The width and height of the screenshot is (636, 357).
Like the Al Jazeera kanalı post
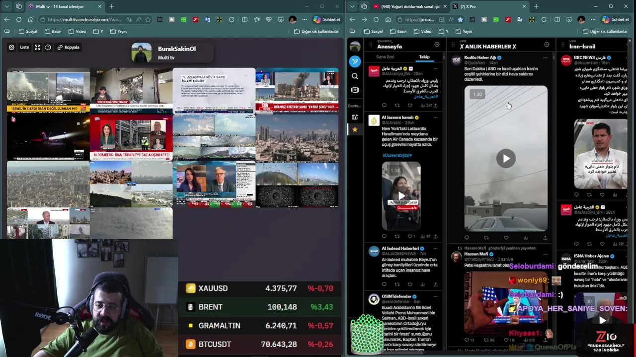pos(410,236)
